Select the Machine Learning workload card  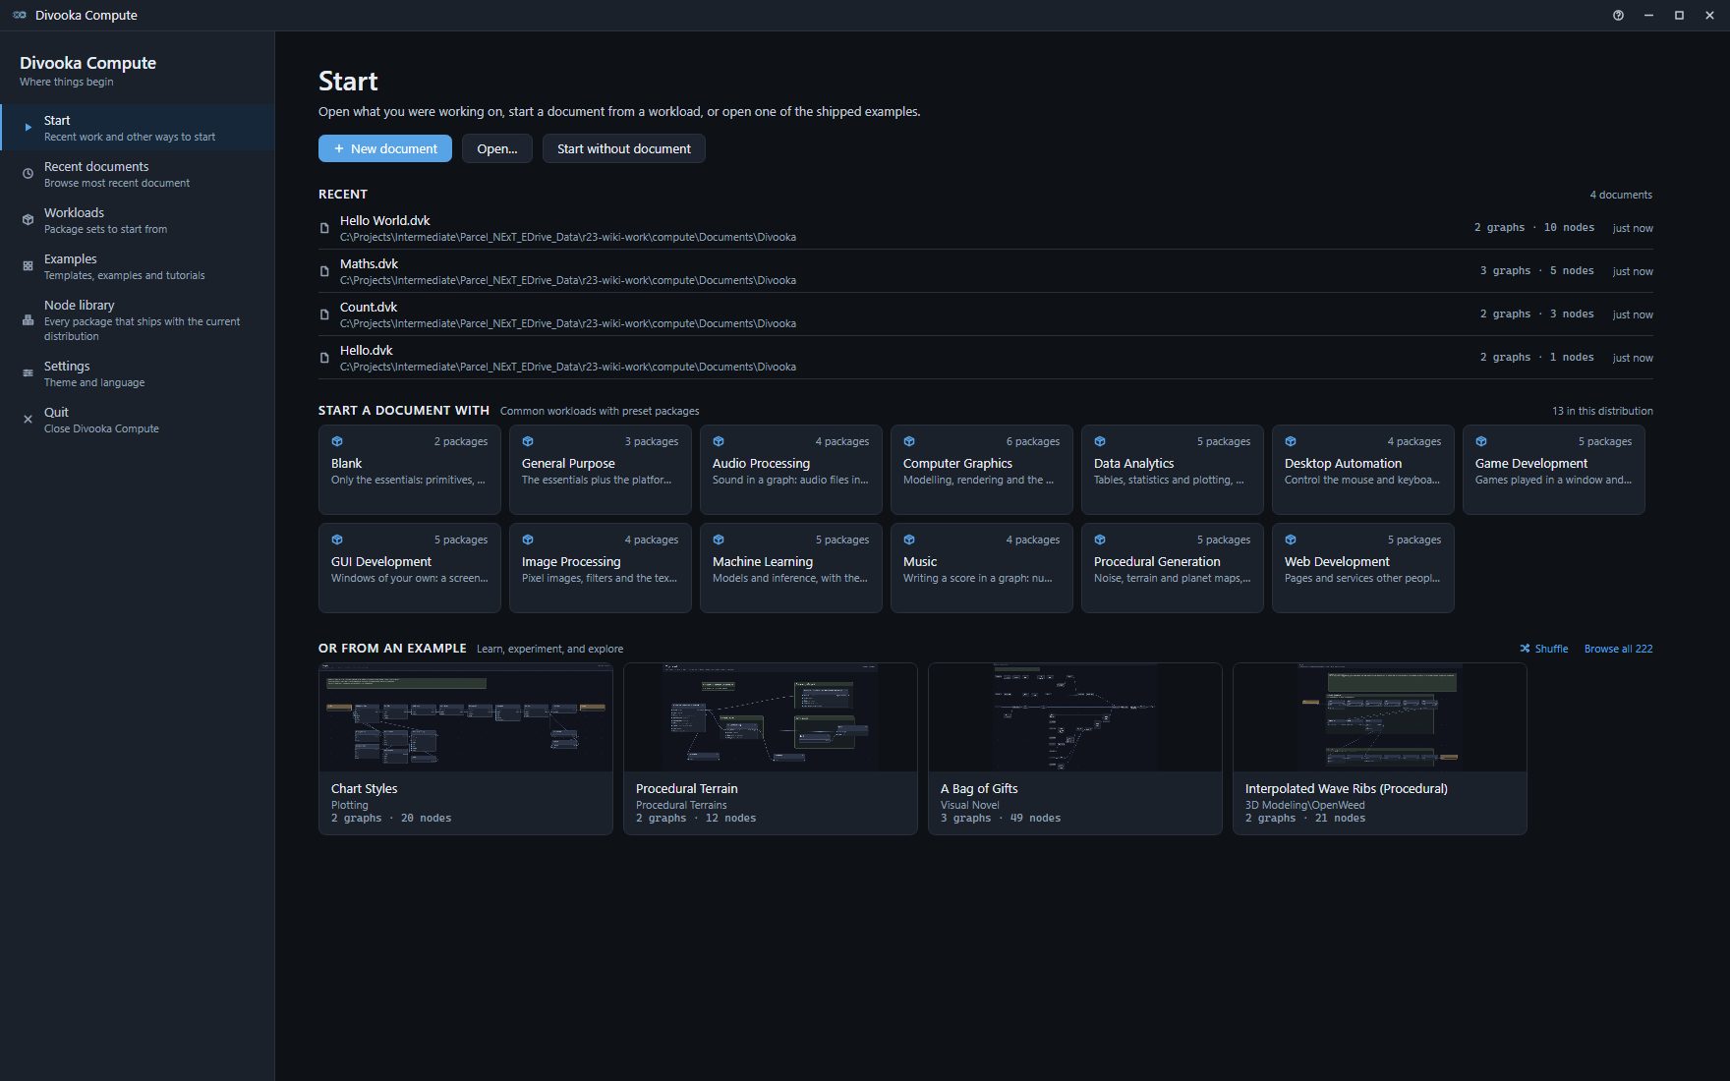click(791, 568)
